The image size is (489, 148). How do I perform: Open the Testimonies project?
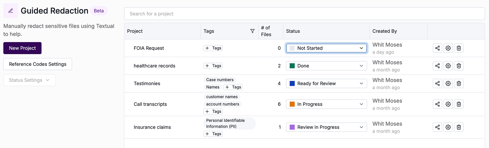click(x=147, y=83)
